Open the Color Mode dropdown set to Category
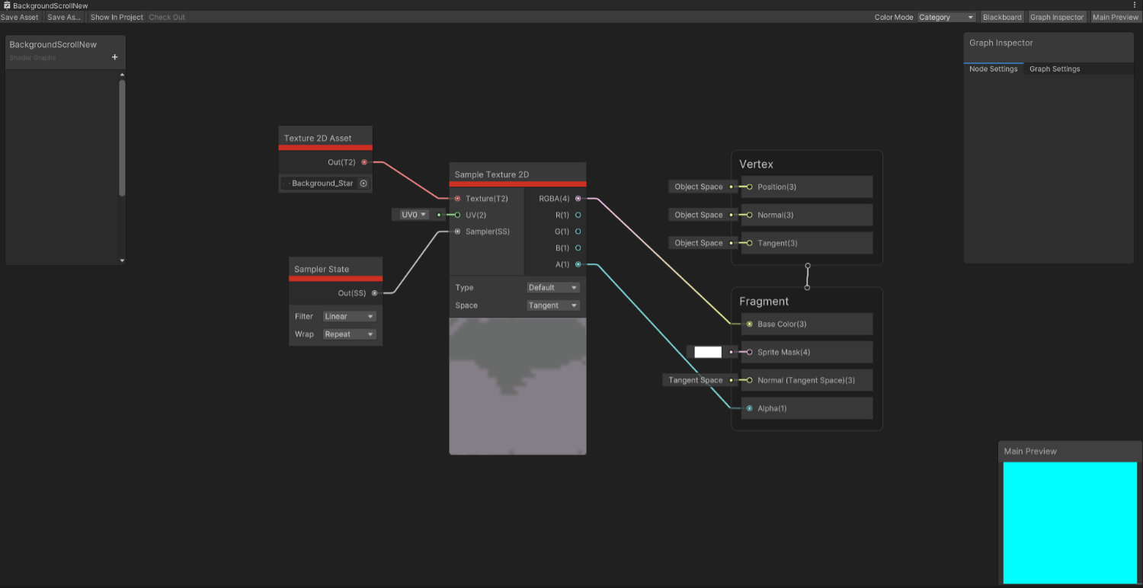Viewport: 1143px width, 588px height. coord(946,17)
